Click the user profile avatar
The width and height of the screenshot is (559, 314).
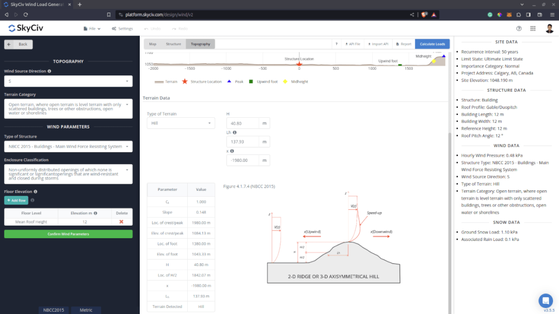(549, 28)
